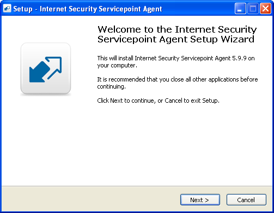Select the 'This will install' paragraph text
Image resolution: width=274 pixels, height=213 pixels.
pyautogui.click(x=176, y=62)
